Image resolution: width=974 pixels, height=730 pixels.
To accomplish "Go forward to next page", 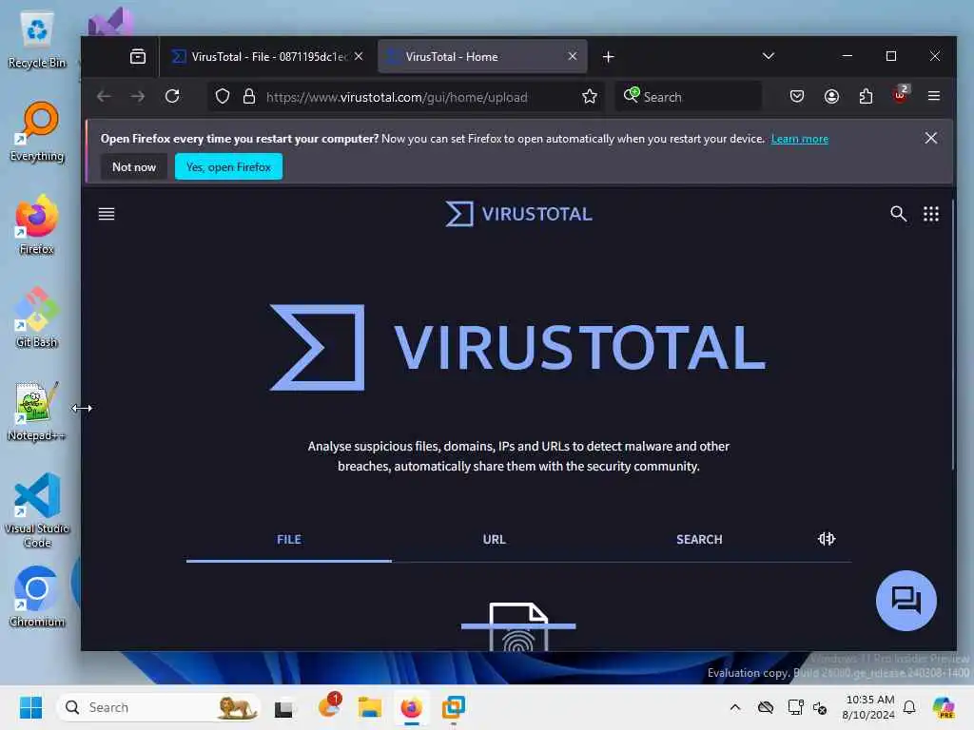I will [x=138, y=96].
